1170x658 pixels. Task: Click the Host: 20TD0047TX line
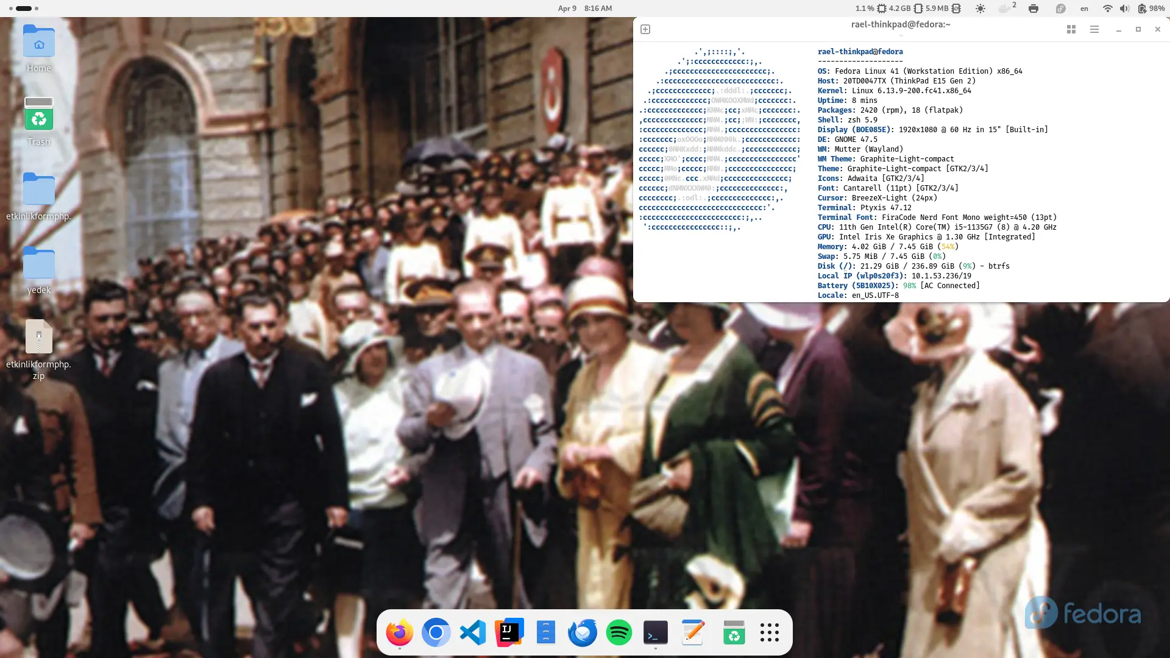click(896, 81)
